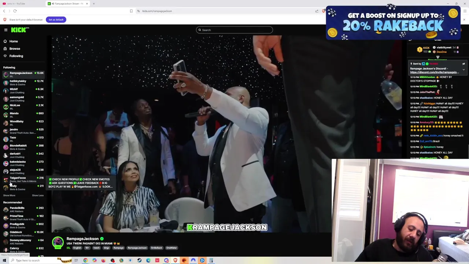Click RampageJackson streamer avatar
This screenshot has height=264, width=469.
pos(58,243)
